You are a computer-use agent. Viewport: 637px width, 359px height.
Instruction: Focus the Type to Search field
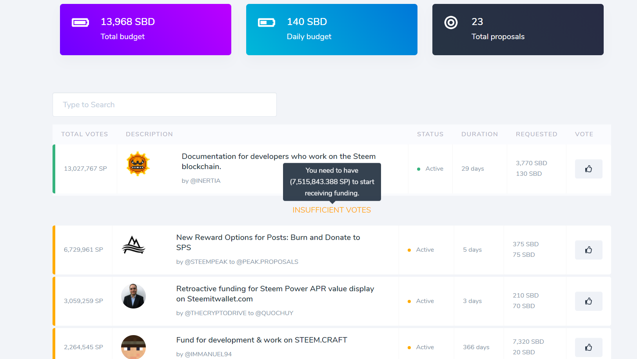coord(165,105)
